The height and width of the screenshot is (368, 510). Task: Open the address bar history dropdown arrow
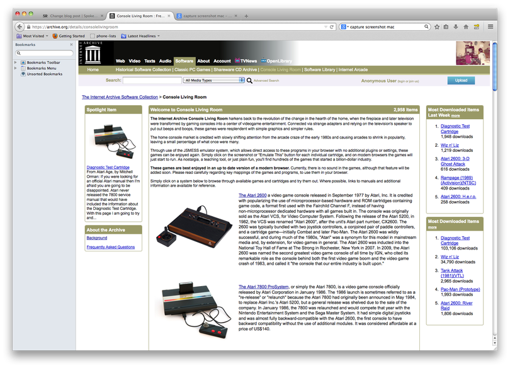326,27
